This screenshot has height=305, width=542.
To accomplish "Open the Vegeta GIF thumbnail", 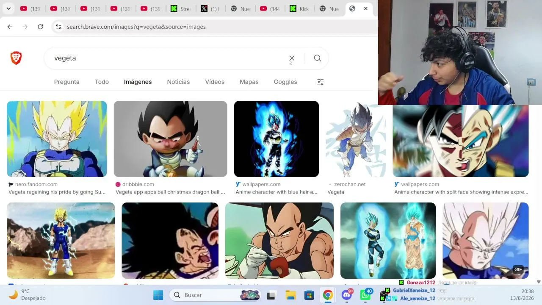I will [x=486, y=241].
